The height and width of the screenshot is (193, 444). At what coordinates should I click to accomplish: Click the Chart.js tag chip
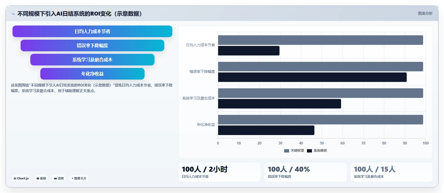(21, 178)
